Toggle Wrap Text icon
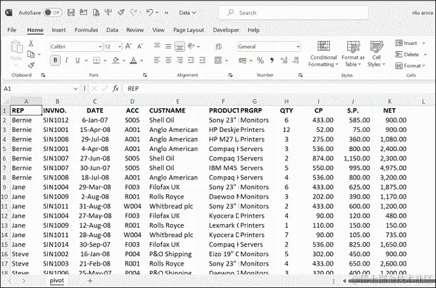Viewport: 436px width, 288px height. pos(219,46)
